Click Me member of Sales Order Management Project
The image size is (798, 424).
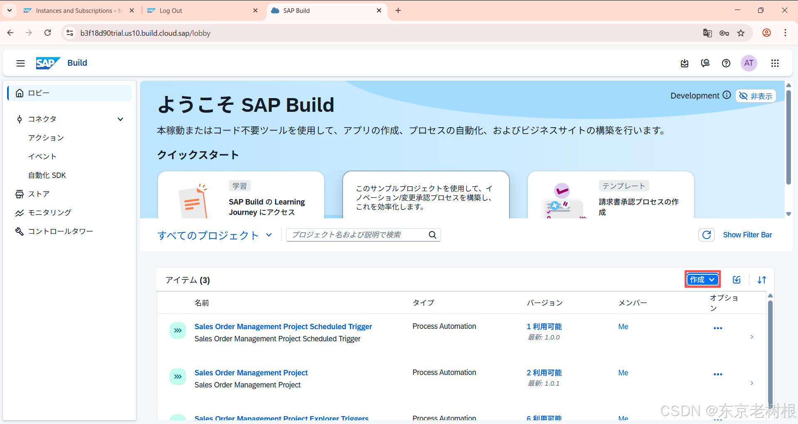623,373
